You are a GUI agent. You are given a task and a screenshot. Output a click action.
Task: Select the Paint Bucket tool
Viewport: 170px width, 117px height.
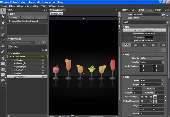(3, 46)
